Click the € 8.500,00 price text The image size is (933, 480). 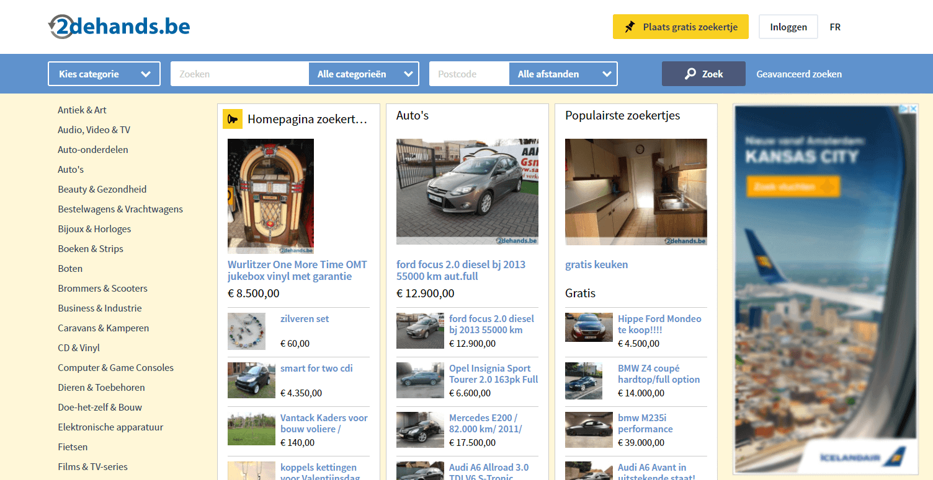click(254, 293)
